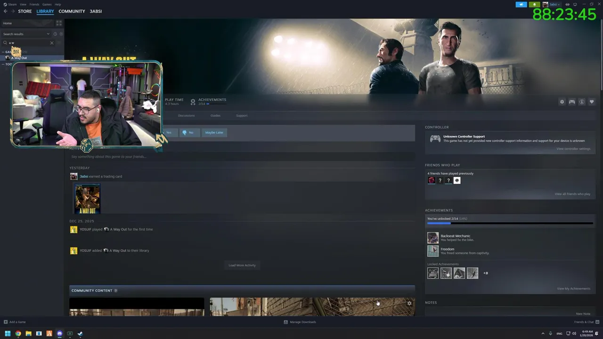Clear the library search text
603x339 pixels.
tap(52, 43)
